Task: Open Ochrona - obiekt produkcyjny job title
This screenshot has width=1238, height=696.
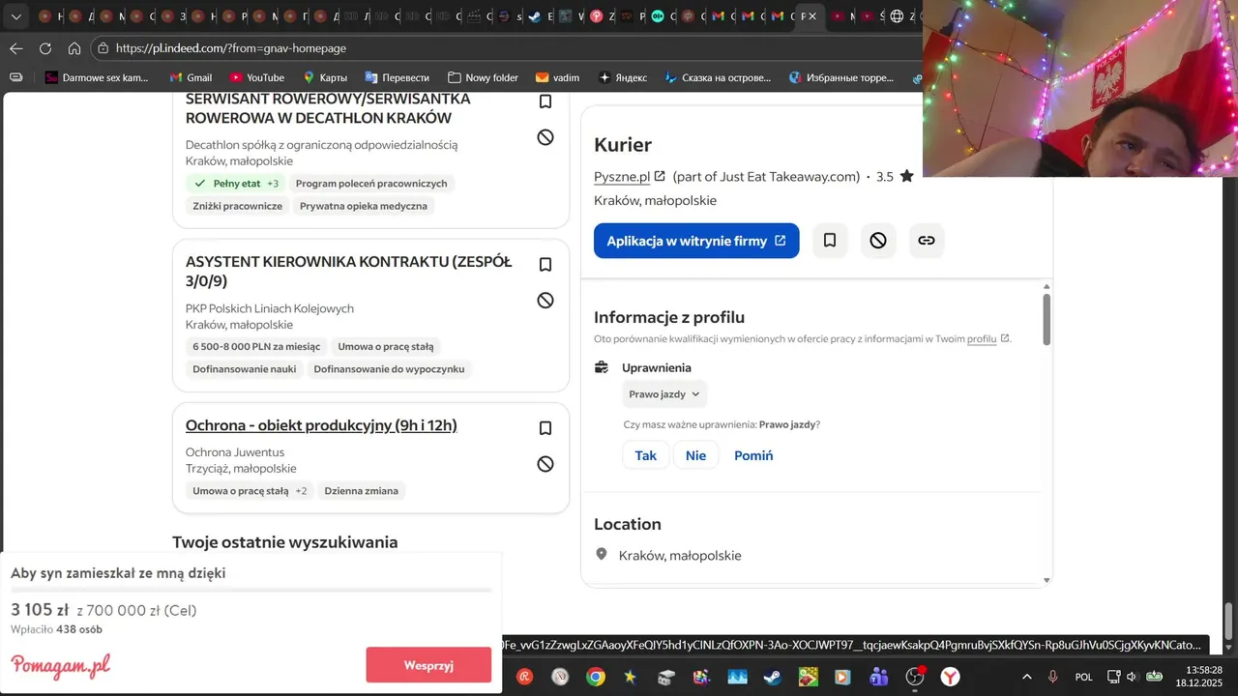Action: coord(321,425)
